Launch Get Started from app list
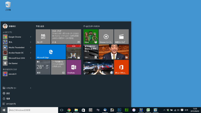201x113 pixels. point(13,63)
